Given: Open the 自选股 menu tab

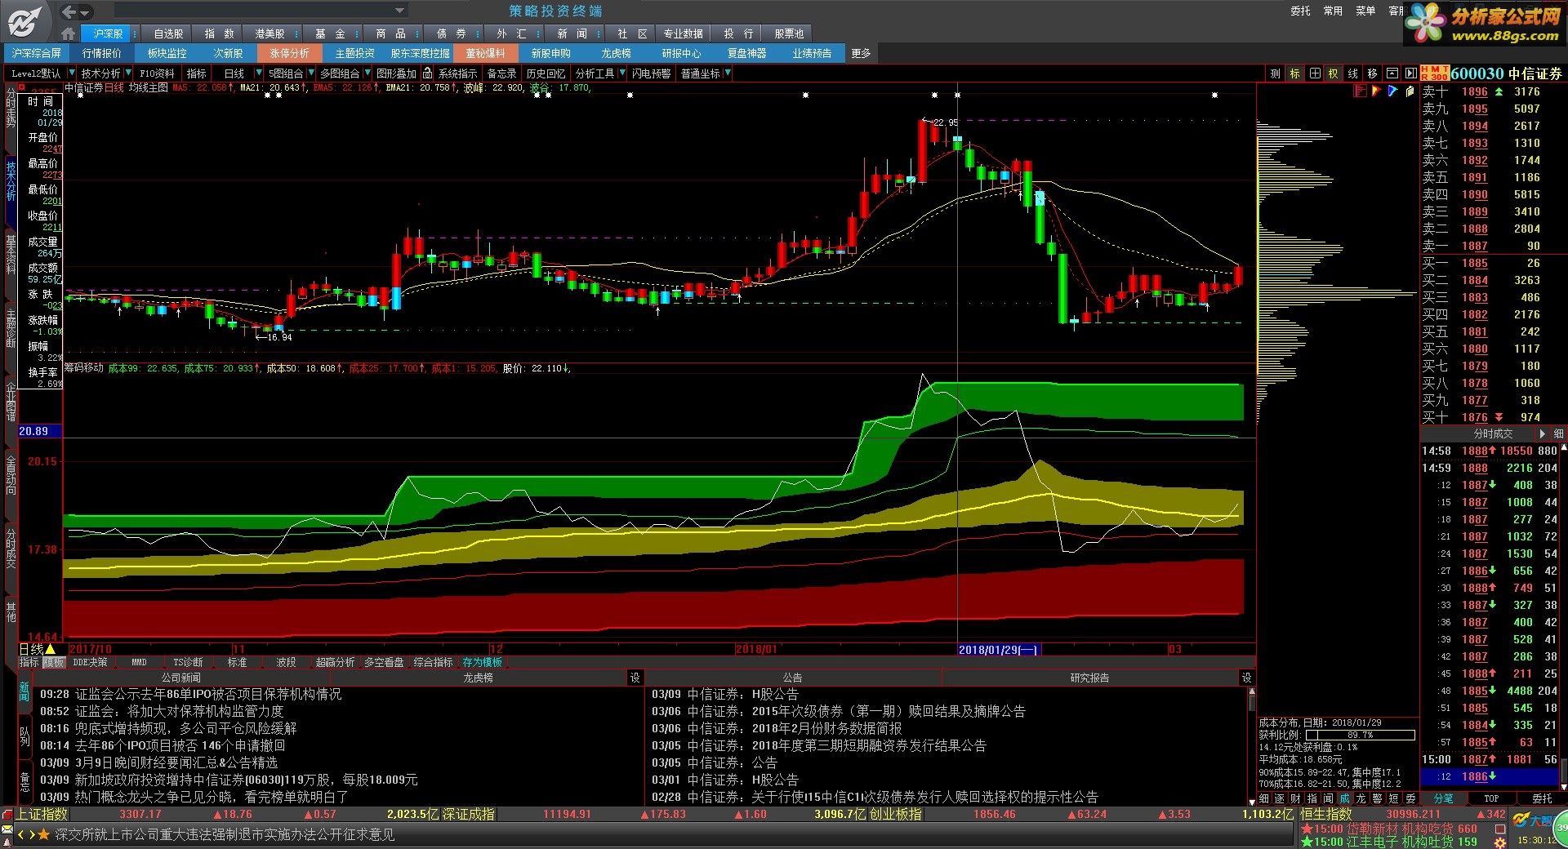Looking at the screenshot, I should pos(168,33).
